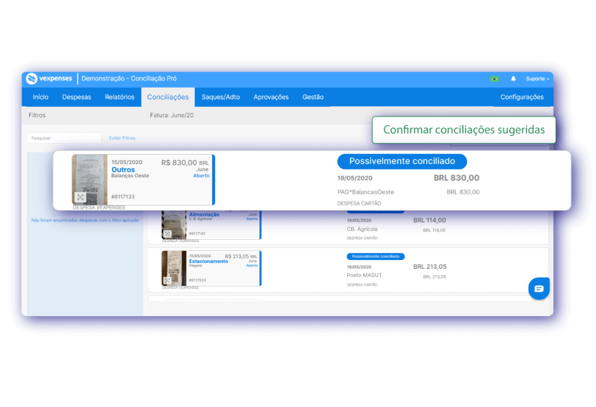The width and height of the screenshot is (596, 407).
Task: Click the CB. Agrícola card transaction
Action: [362, 229]
